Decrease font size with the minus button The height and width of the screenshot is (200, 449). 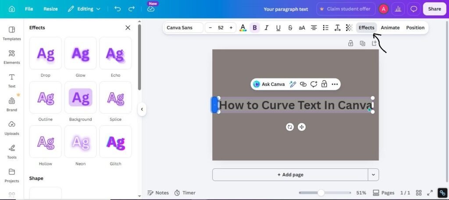pyautogui.click(x=210, y=28)
